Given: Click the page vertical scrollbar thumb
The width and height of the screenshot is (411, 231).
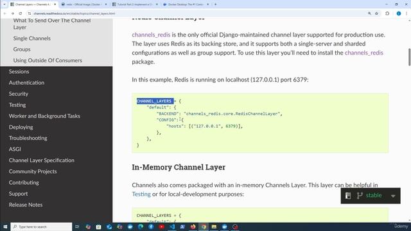Looking at the screenshot, I should point(409,57).
